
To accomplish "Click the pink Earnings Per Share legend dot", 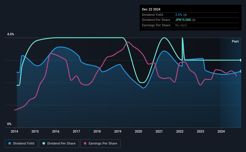I will pyautogui.click(x=85, y=143).
